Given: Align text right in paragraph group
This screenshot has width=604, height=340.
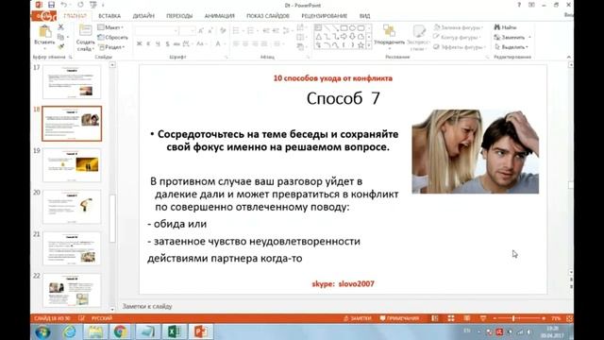Looking at the screenshot, I should coord(255,44).
